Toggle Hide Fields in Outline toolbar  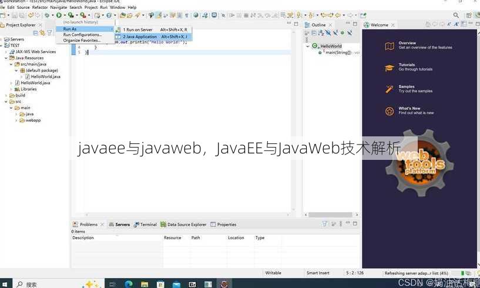point(328,33)
